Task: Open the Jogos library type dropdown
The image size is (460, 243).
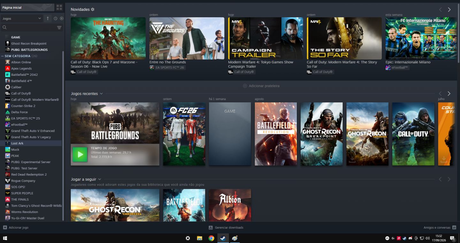Action: coord(22,19)
